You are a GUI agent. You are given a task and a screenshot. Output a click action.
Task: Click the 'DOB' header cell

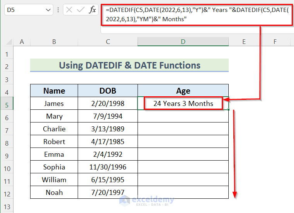(x=108, y=91)
